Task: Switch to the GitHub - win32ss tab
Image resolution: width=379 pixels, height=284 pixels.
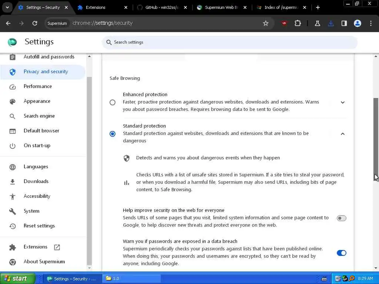Action: point(162,7)
